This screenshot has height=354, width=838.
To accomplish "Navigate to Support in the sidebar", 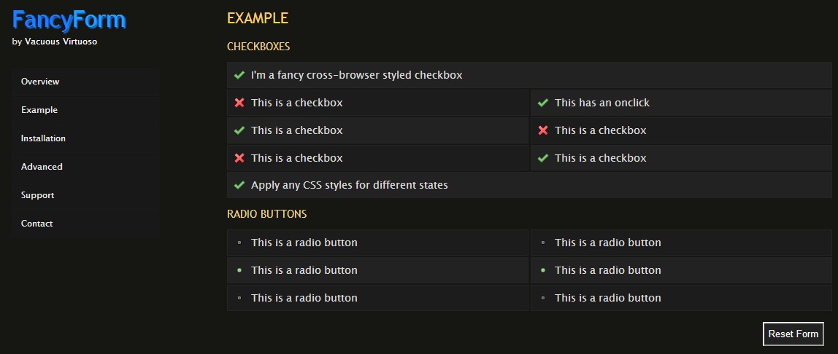I will (x=37, y=195).
